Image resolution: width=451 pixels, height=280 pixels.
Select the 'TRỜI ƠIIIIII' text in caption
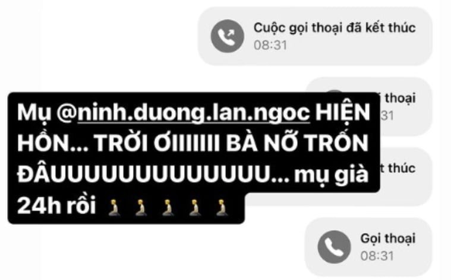pos(157,143)
